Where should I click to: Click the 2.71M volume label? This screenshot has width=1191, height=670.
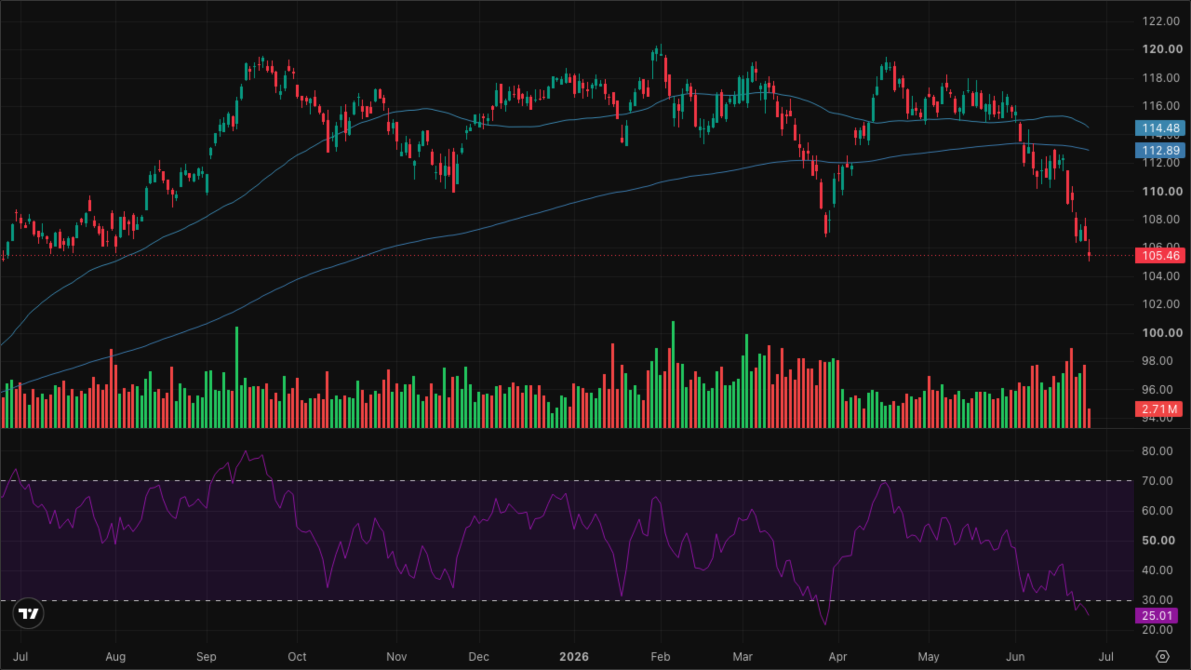[1159, 409]
